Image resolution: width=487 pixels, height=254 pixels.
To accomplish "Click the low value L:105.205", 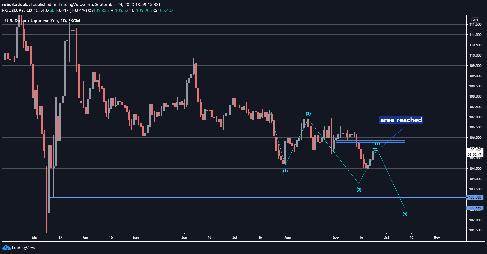I will 142,11.
